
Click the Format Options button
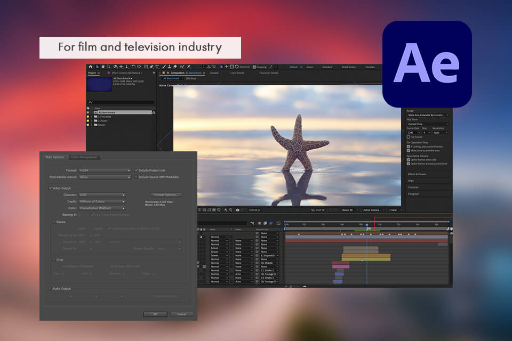[x=166, y=195]
